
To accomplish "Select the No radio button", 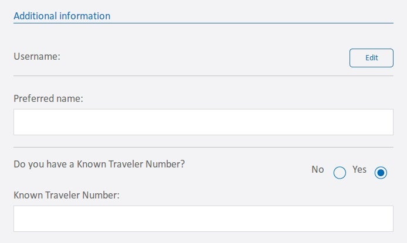I will tap(340, 173).
